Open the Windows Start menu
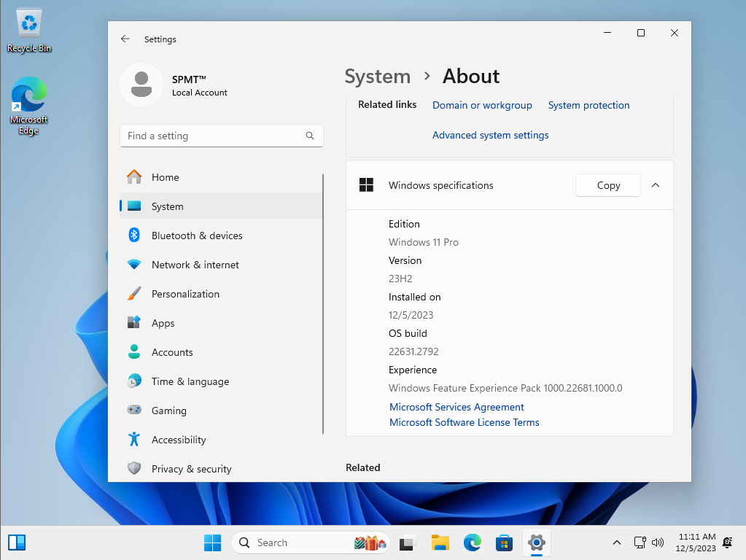Image resolution: width=746 pixels, height=560 pixels. point(212,542)
